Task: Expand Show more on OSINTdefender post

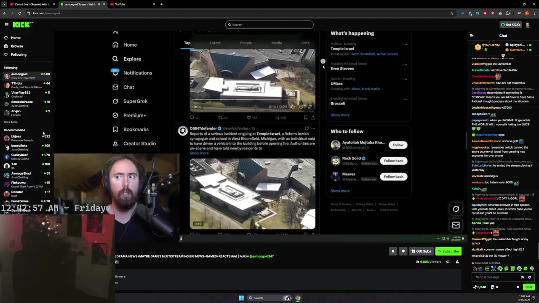Action: tap(199, 153)
